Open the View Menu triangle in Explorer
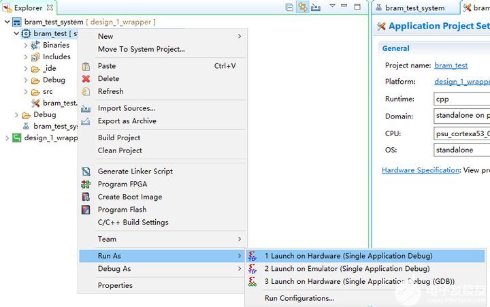Image resolution: width=490 pixels, height=307 pixels. 333,5
